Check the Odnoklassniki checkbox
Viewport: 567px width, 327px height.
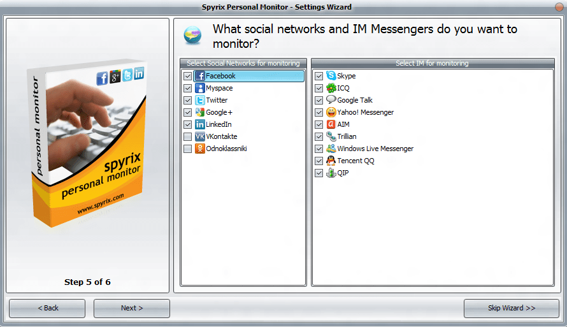point(188,149)
